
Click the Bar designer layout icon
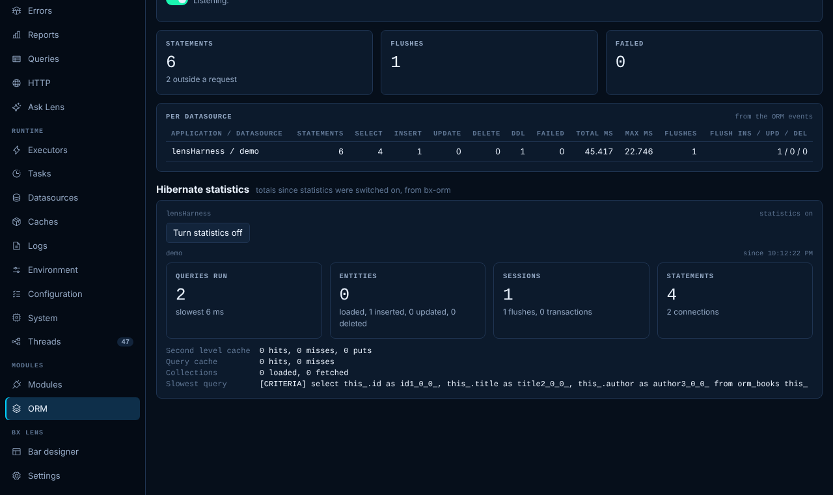[16, 452]
